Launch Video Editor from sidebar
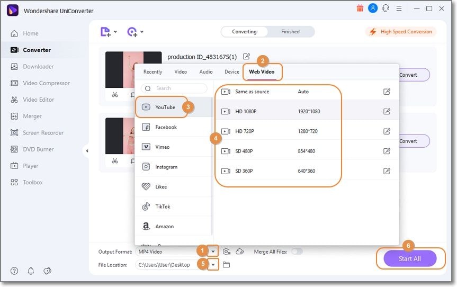Screen dimensions: 457x287 (32, 100)
